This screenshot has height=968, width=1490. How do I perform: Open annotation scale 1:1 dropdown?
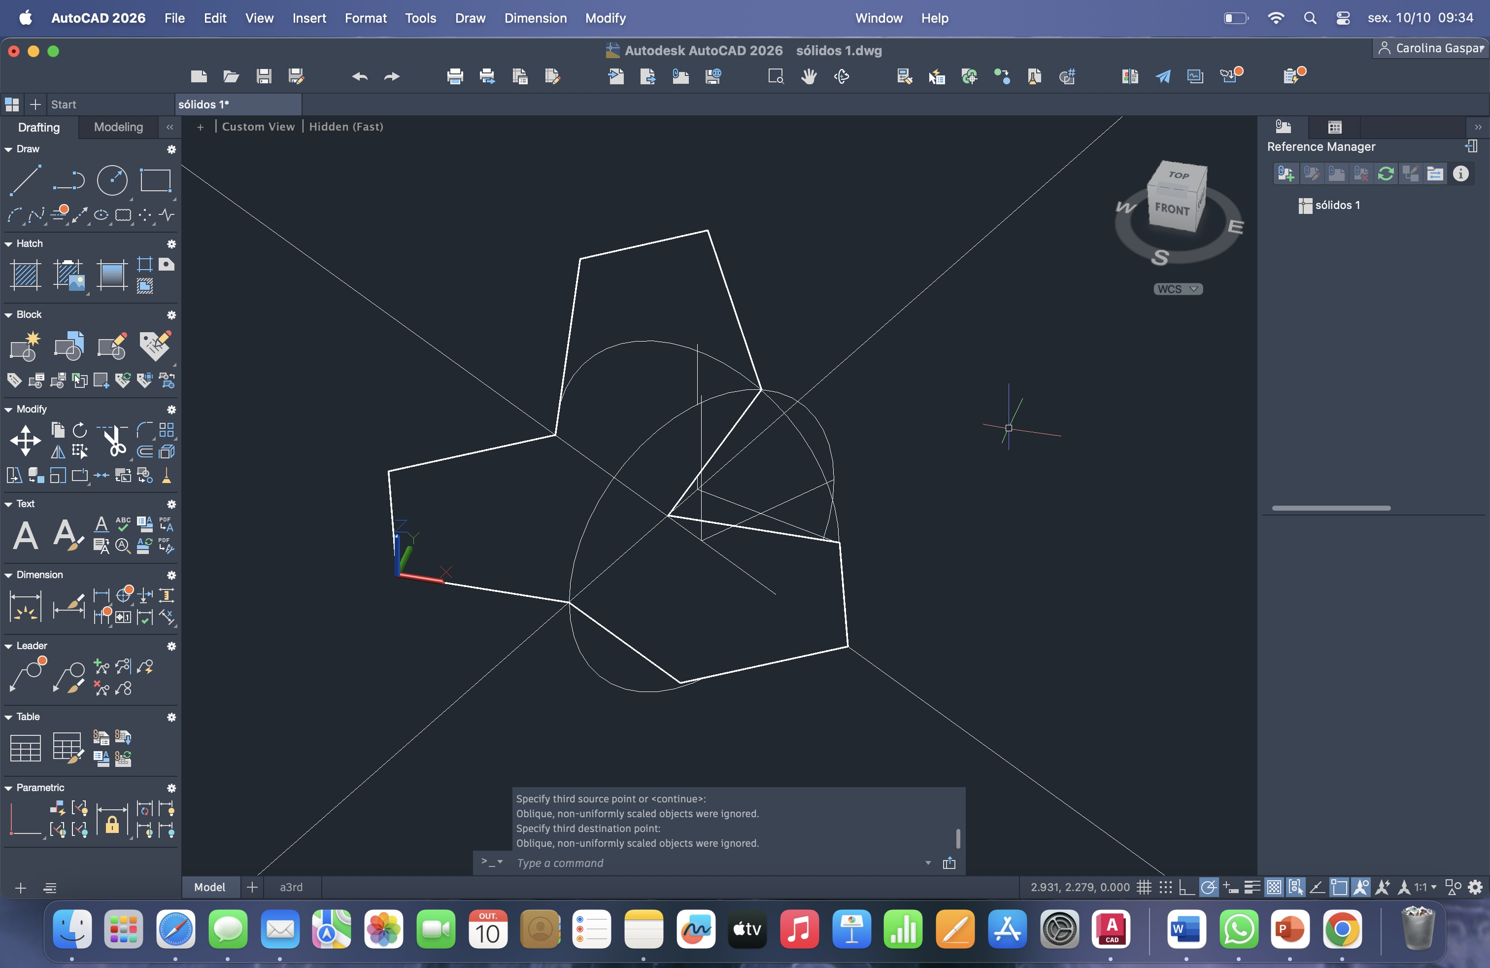coord(1425,887)
